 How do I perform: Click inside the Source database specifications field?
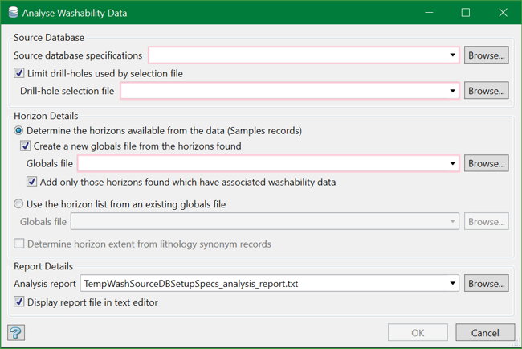coord(297,55)
